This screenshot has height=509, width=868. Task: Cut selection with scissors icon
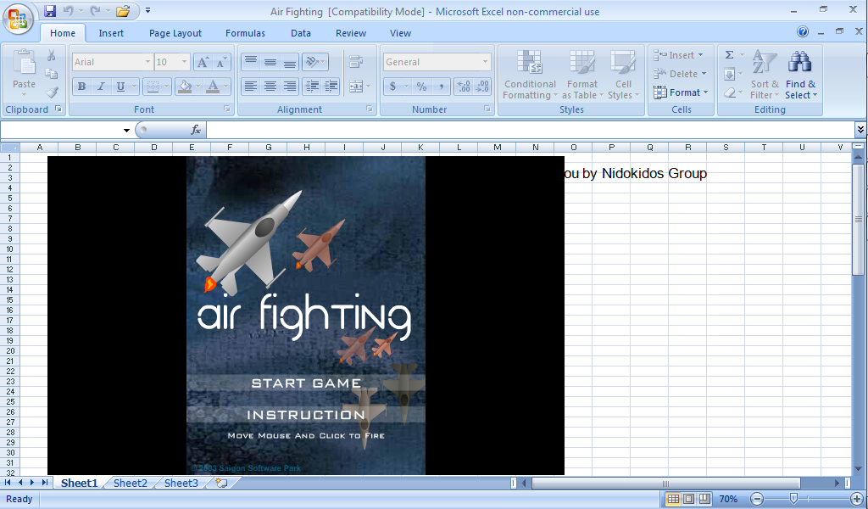[52, 55]
